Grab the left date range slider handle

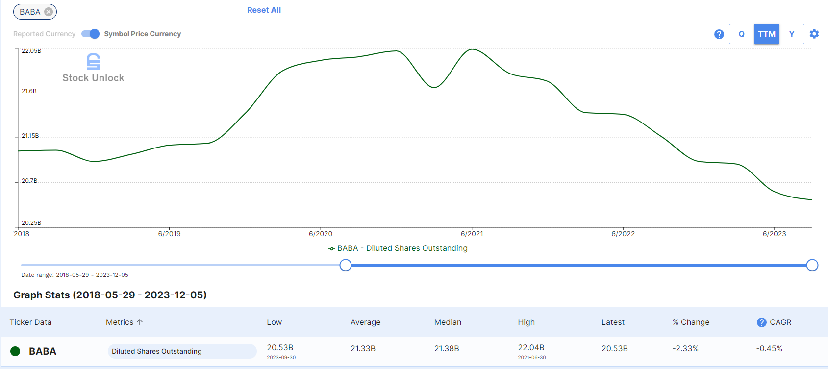(346, 265)
